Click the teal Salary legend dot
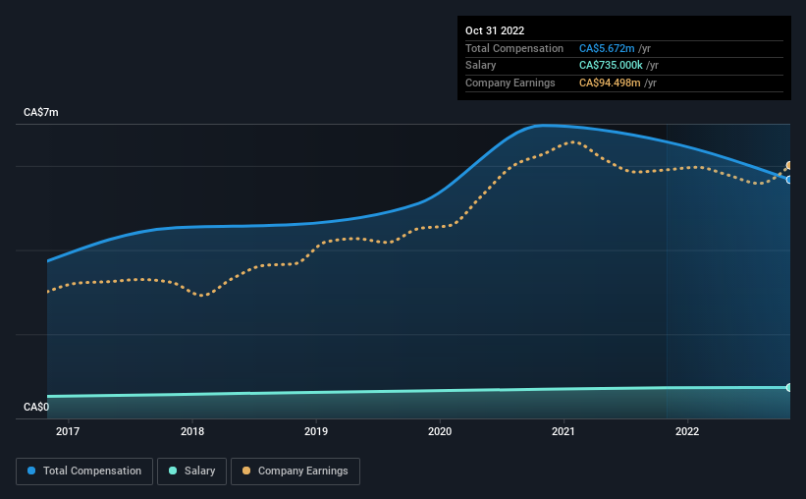Screen dimensions: 806x499 point(173,471)
